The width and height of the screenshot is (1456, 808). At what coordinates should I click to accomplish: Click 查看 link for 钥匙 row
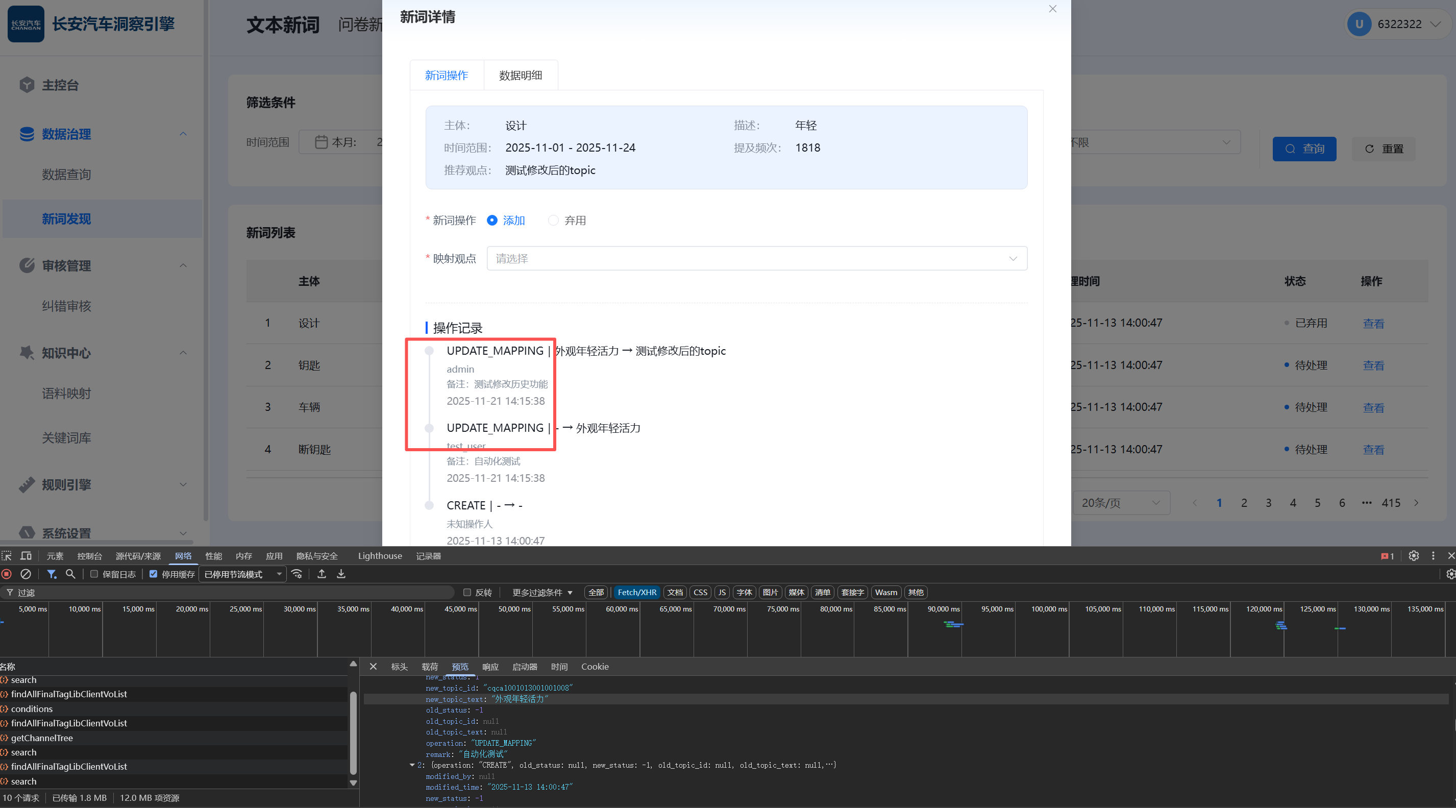tap(1373, 365)
